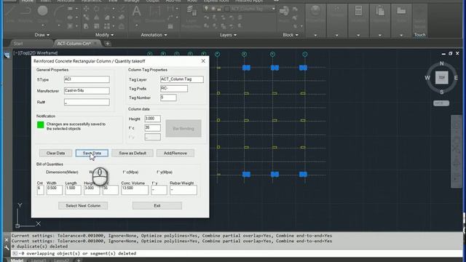Viewport: 466px width, 262px height.
Task: Click the Rebar Weight field
Action: (183, 190)
